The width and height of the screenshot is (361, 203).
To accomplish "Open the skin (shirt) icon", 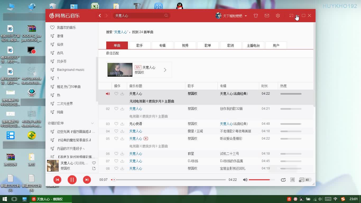I will pyautogui.click(x=256, y=16).
